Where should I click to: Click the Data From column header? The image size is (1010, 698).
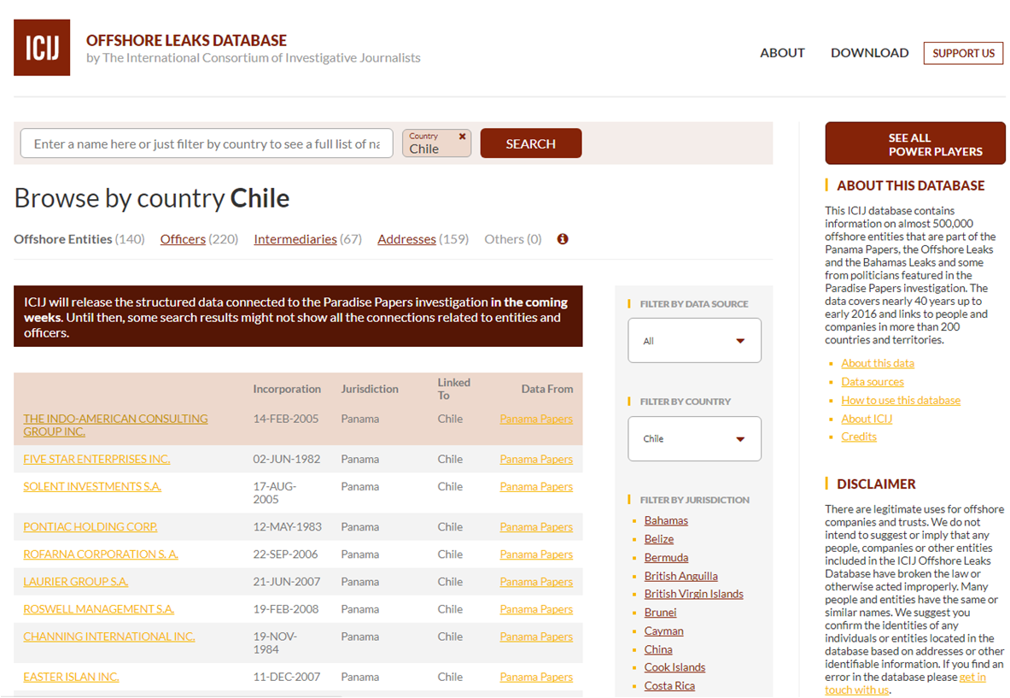pyautogui.click(x=547, y=390)
